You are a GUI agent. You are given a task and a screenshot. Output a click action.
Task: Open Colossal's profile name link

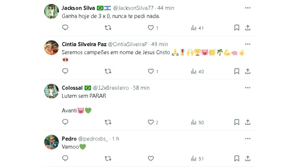coord(72,88)
